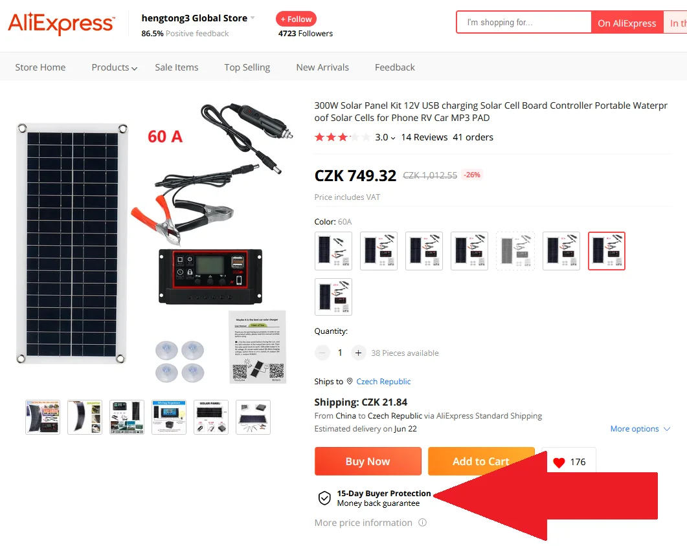
Task: Select the first color variant swatch
Action: 333,251
